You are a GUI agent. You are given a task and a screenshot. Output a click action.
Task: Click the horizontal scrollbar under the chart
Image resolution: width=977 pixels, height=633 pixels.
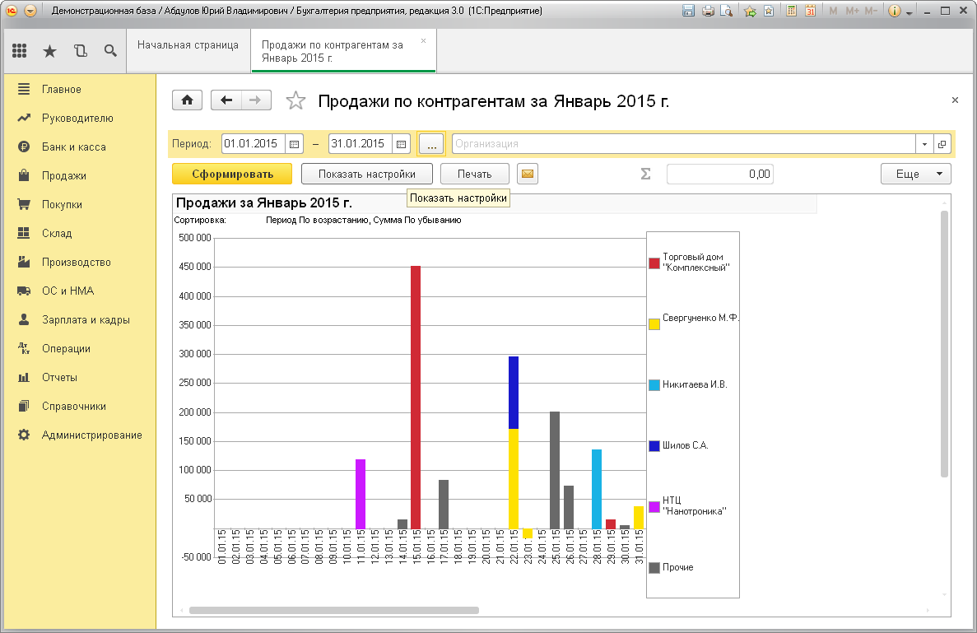click(333, 611)
